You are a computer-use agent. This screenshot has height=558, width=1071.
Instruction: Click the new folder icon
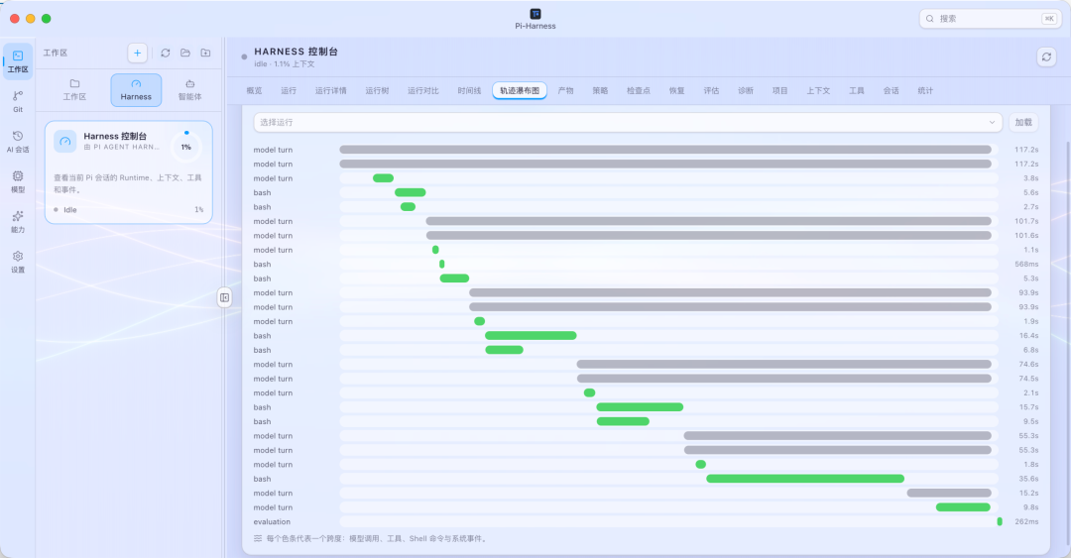(205, 53)
